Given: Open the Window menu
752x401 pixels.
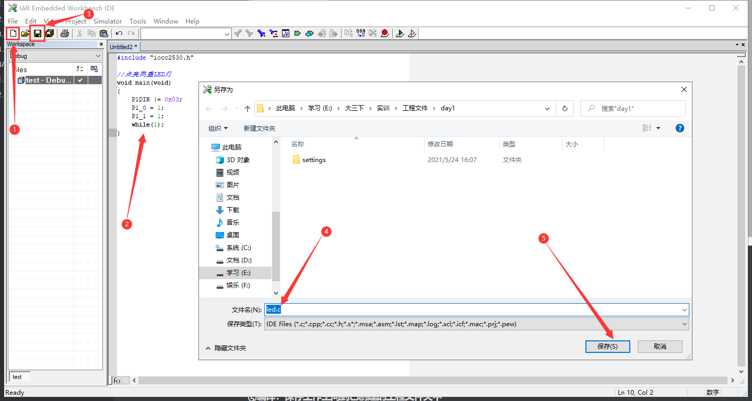Looking at the screenshot, I should click(166, 21).
